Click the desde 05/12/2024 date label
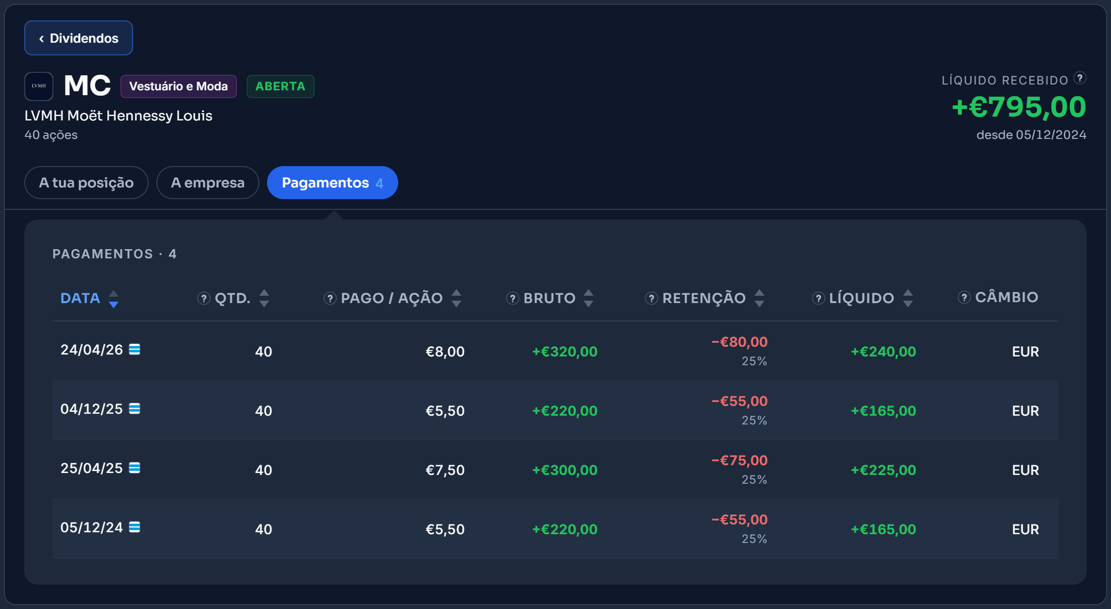 [1031, 135]
